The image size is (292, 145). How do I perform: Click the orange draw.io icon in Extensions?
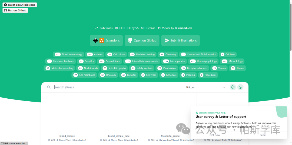102,40
